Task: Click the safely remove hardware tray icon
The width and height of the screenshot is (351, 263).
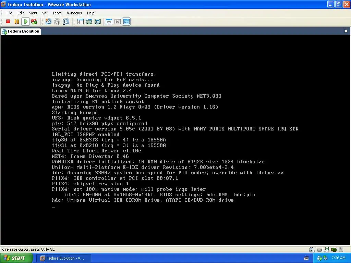Action: [326, 258]
